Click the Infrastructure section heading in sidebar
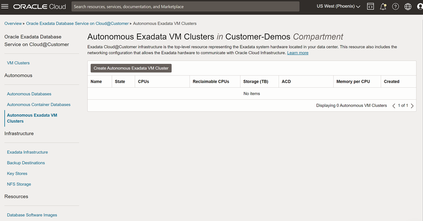 point(19,134)
